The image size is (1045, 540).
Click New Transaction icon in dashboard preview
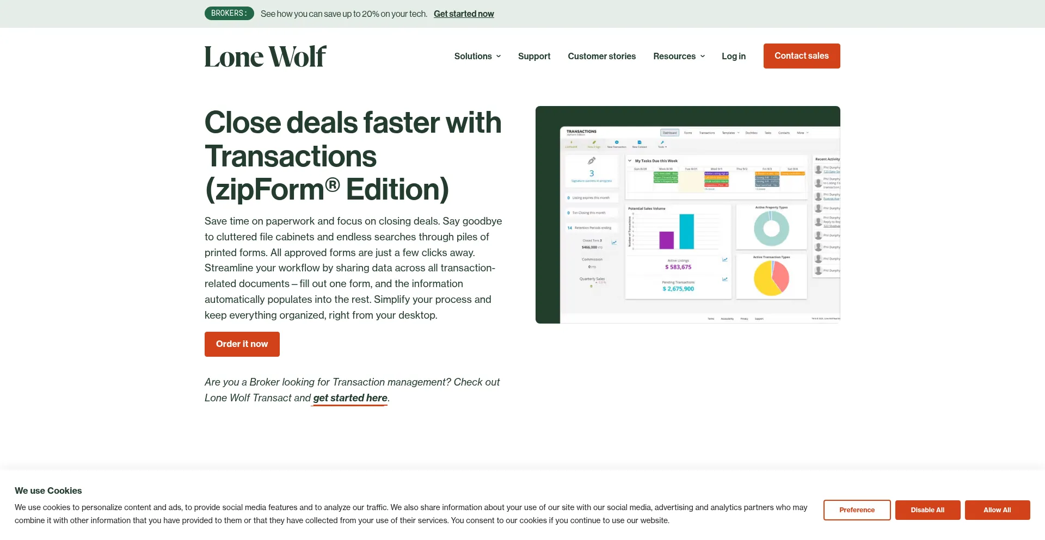point(617,142)
